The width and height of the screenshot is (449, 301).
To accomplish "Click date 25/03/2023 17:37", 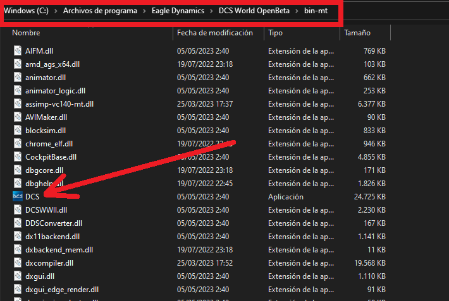I will [205, 104].
